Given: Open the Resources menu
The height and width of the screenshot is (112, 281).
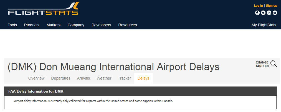Looking at the screenshot, I should [128, 25].
